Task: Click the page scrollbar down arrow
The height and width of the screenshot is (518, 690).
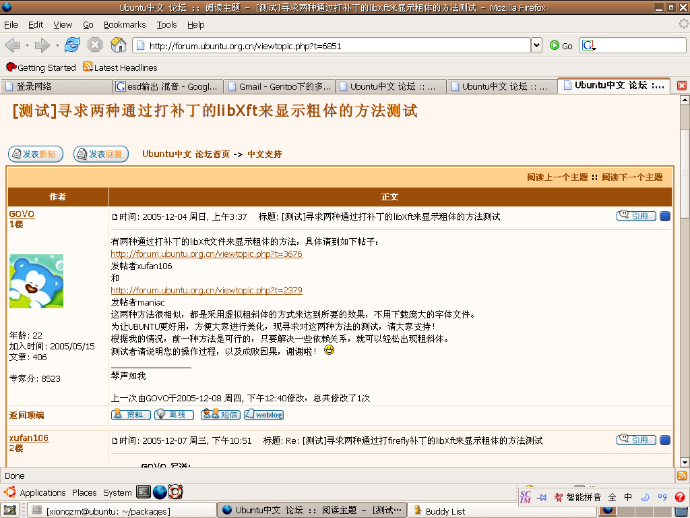Action: [x=685, y=462]
